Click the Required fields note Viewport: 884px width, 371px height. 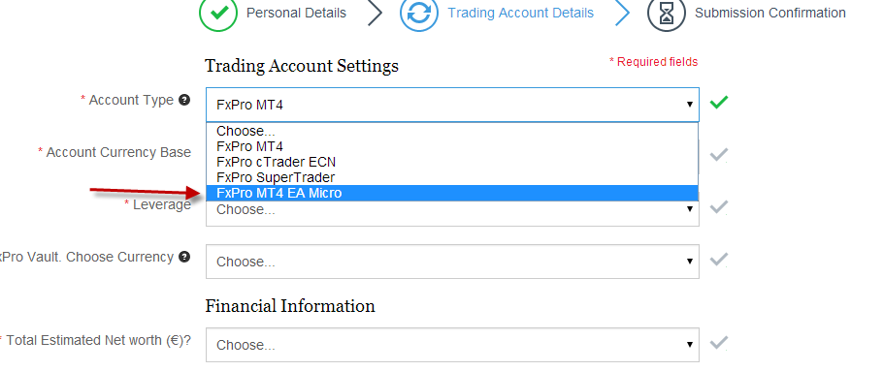coord(653,62)
